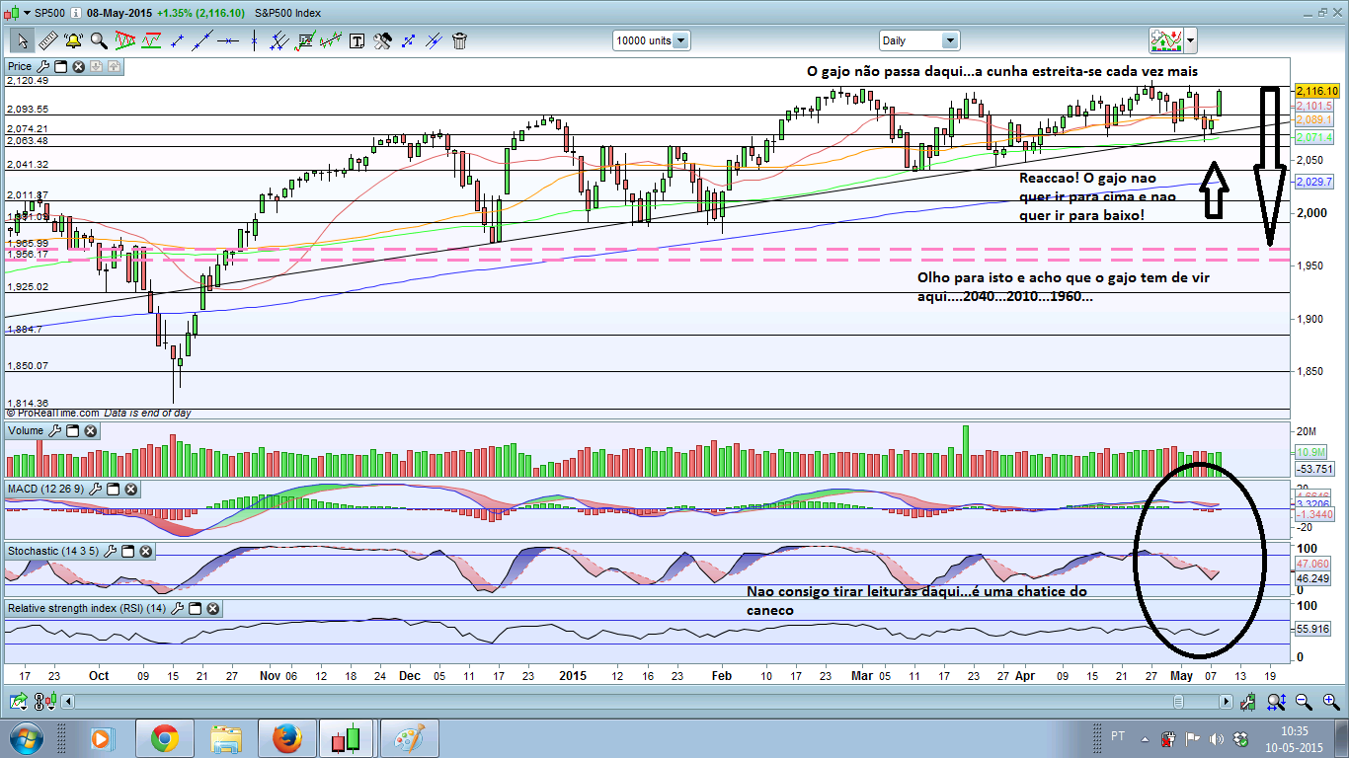The image size is (1349, 758).
Task: Click the horizontal zoom fit icon
Action: point(1276,702)
